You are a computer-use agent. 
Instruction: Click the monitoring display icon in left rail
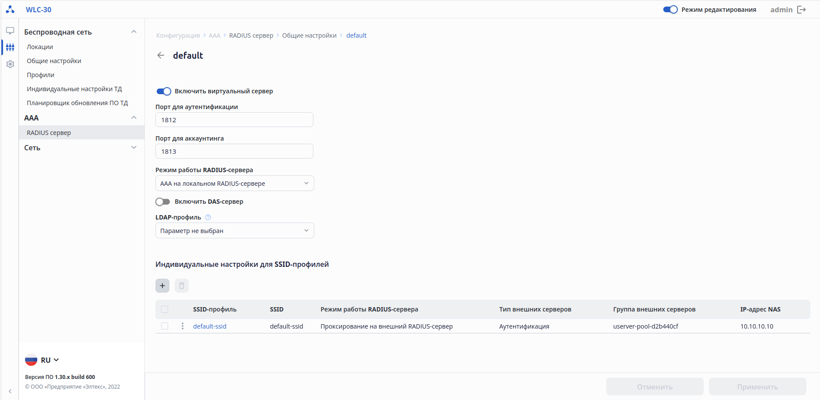click(10, 31)
